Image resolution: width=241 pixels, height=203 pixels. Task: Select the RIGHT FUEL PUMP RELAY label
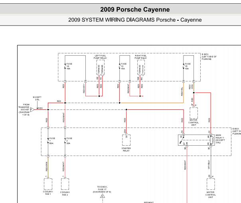coord(140,57)
